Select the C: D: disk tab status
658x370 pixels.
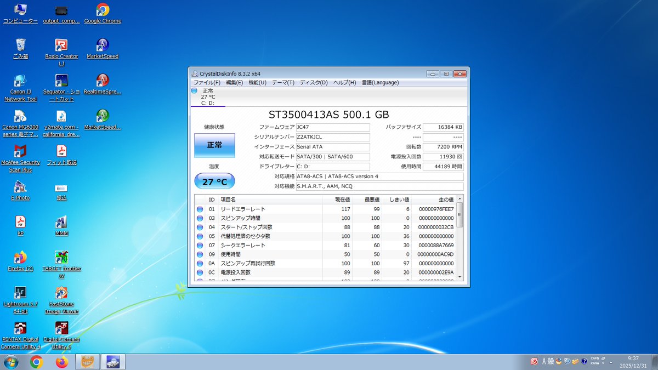[208, 96]
